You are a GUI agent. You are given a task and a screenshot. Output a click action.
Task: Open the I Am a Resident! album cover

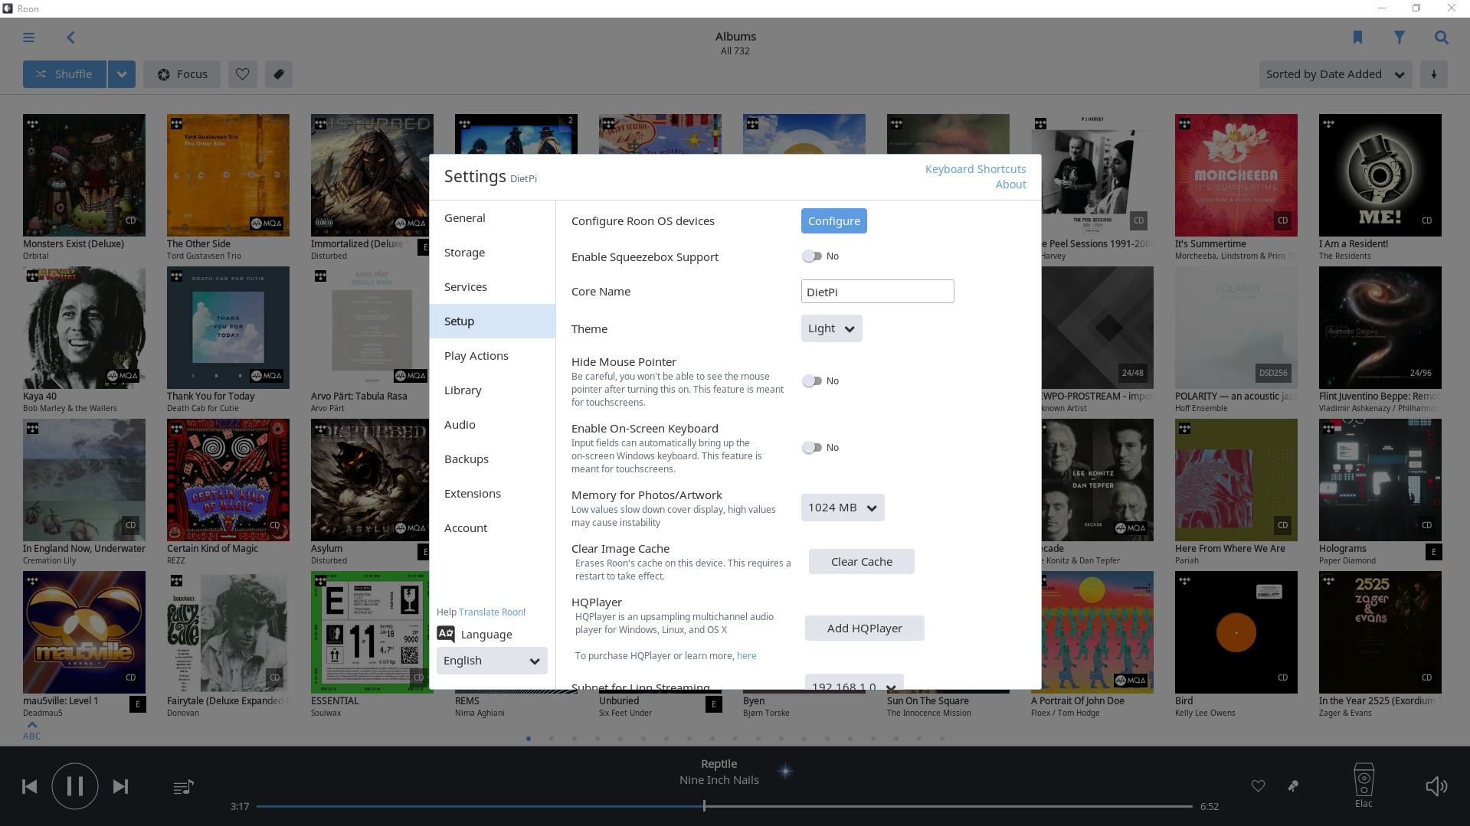click(x=1380, y=175)
